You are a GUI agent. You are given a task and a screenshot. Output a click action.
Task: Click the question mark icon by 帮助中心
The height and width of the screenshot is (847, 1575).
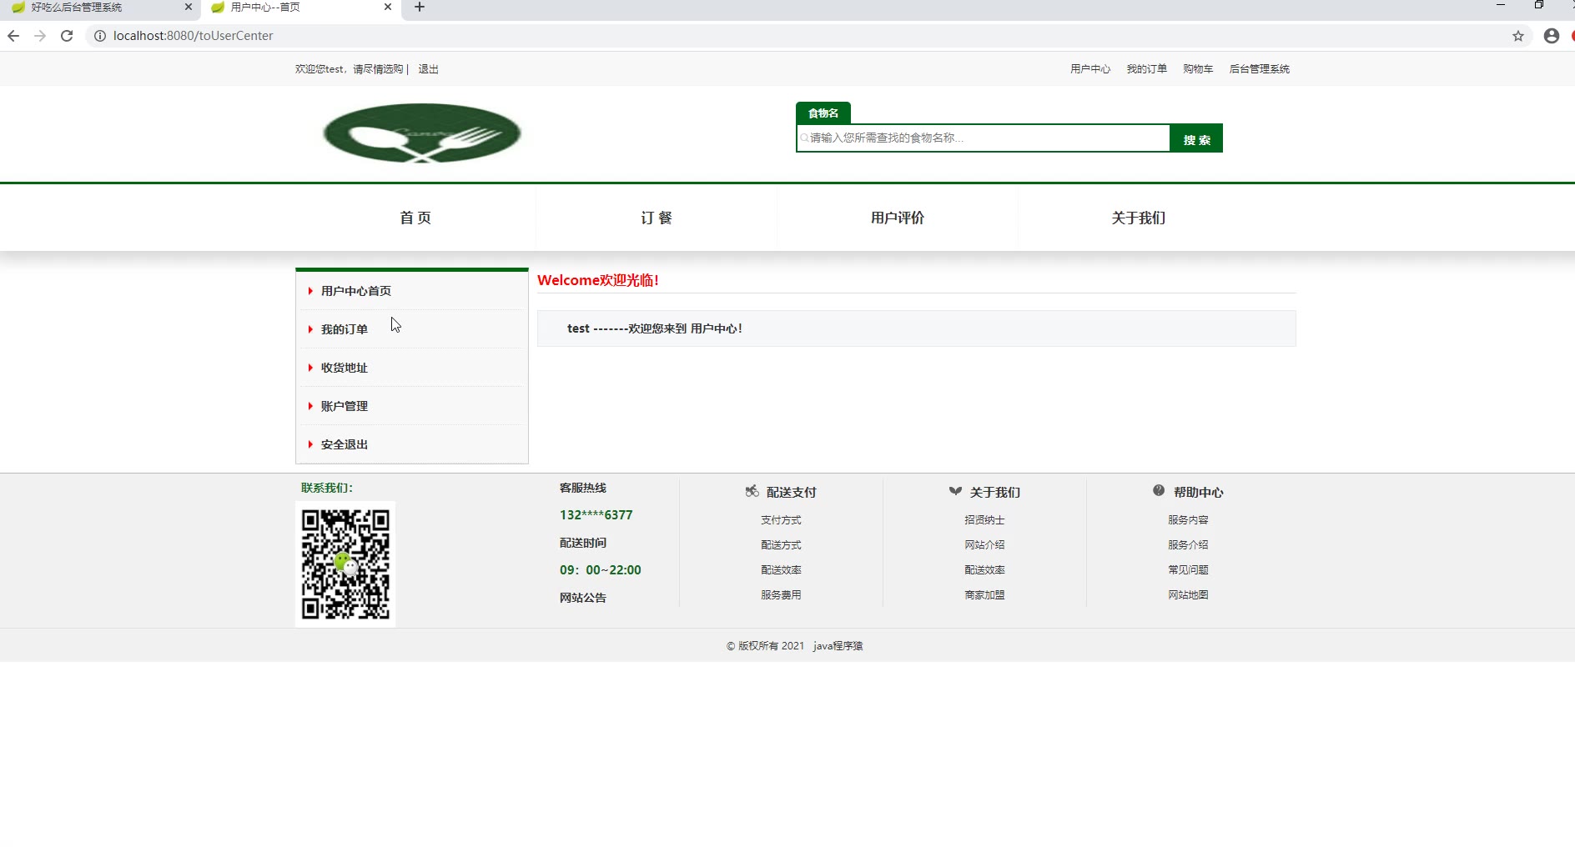[x=1159, y=490]
